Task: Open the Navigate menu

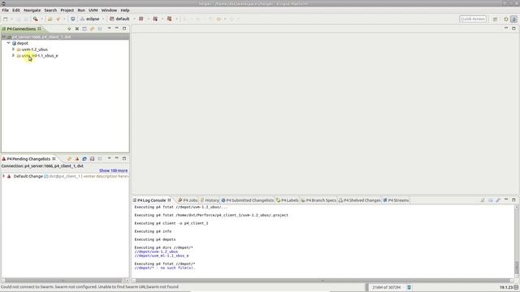Action: (32, 11)
